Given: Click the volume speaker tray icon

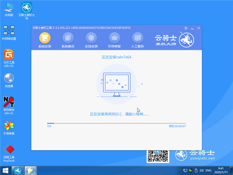Looking at the screenshot, I should click(202, 170).
